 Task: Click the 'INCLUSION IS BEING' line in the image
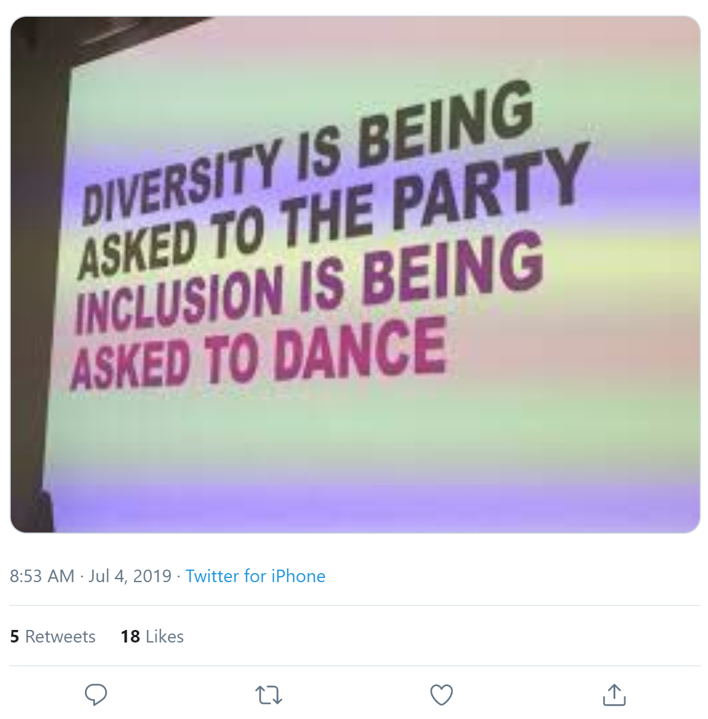tap(309, 281)
